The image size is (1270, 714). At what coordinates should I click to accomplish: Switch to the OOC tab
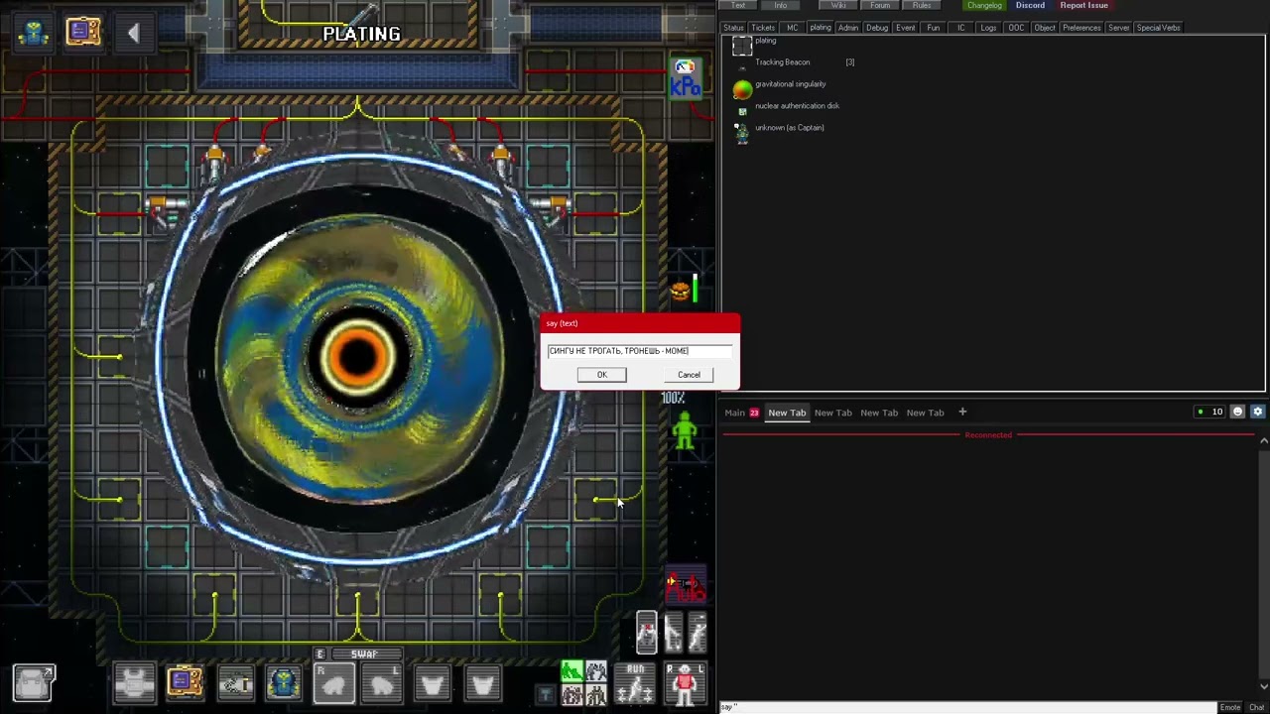[x=1016, y=28]
